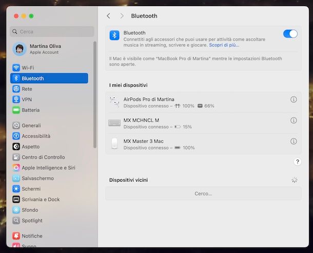313x253 pixels.
Task: Click the yellow minimize window button
Action: (x=24, y=16)
